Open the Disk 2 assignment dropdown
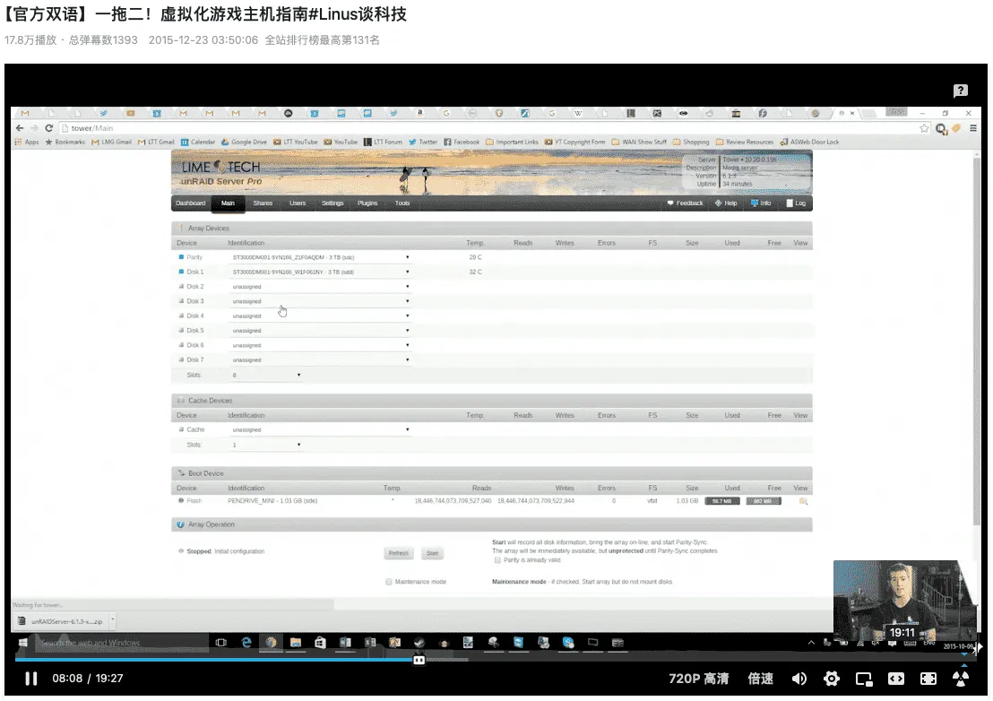 pos(408,286)
